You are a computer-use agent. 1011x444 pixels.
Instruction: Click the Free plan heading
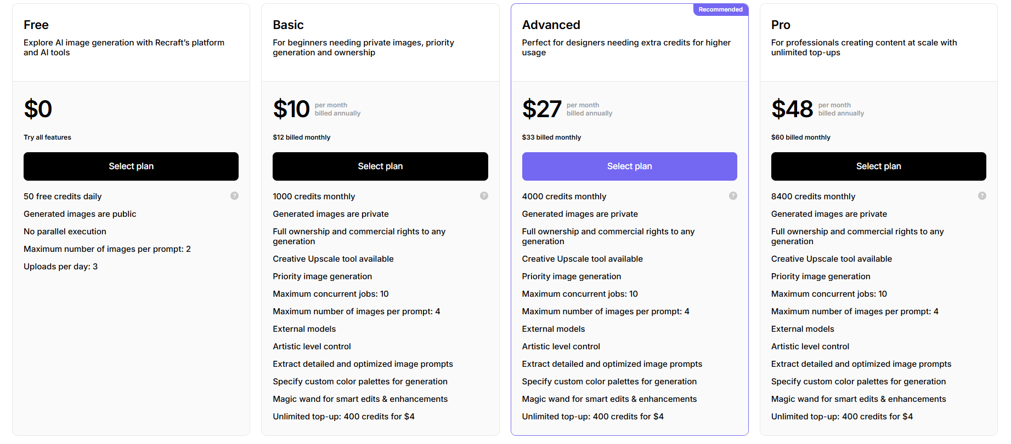(x=36, y=25)
